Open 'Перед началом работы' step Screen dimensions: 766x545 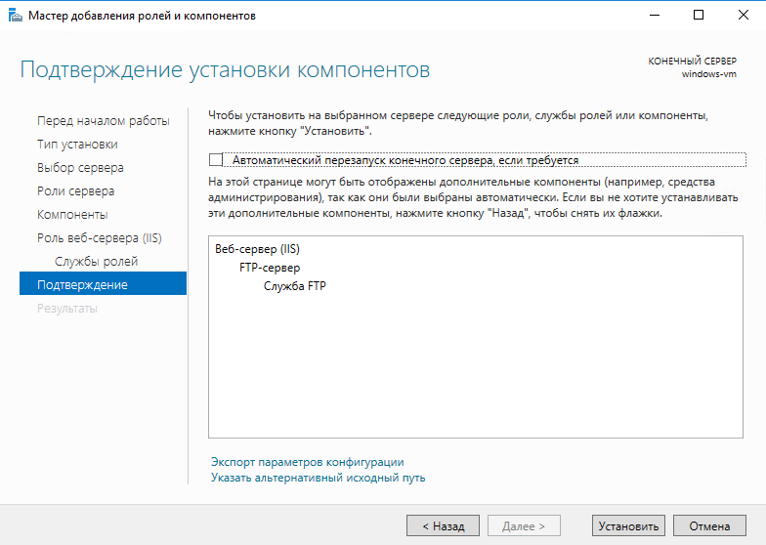(x=104, y=121)
